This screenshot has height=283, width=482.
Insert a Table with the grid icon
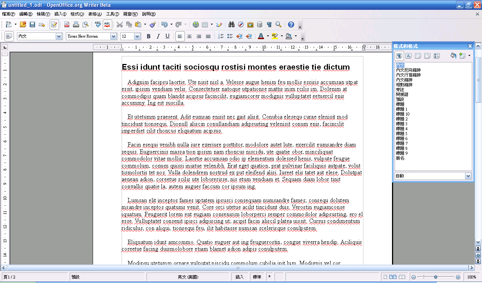pos(205,24)
